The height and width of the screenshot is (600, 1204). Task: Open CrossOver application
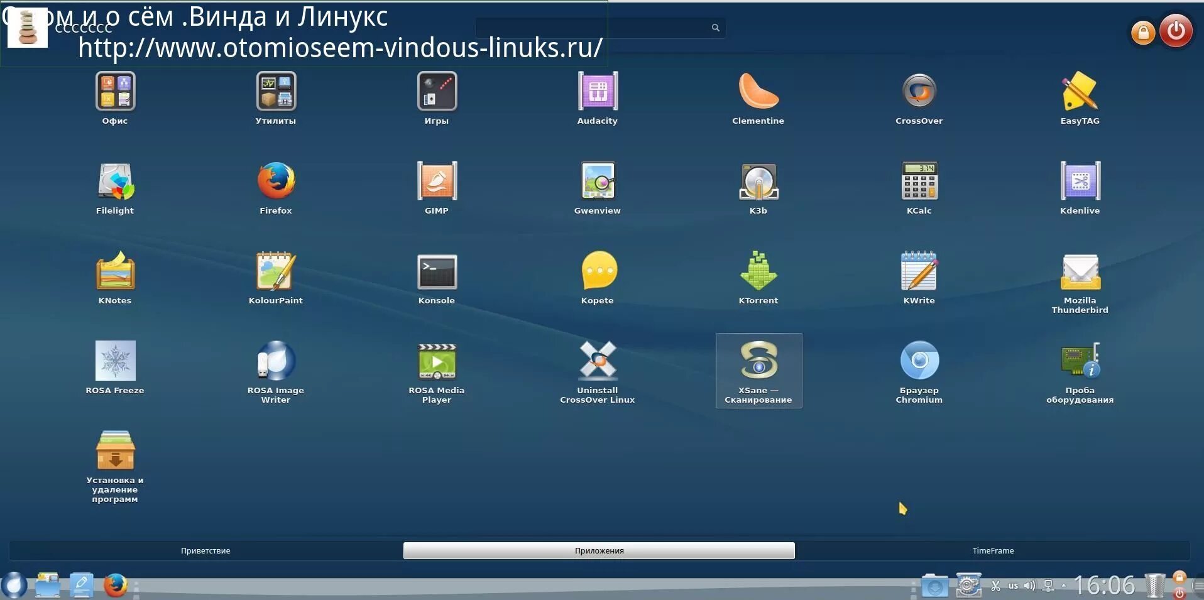click(x=919, y=99)
